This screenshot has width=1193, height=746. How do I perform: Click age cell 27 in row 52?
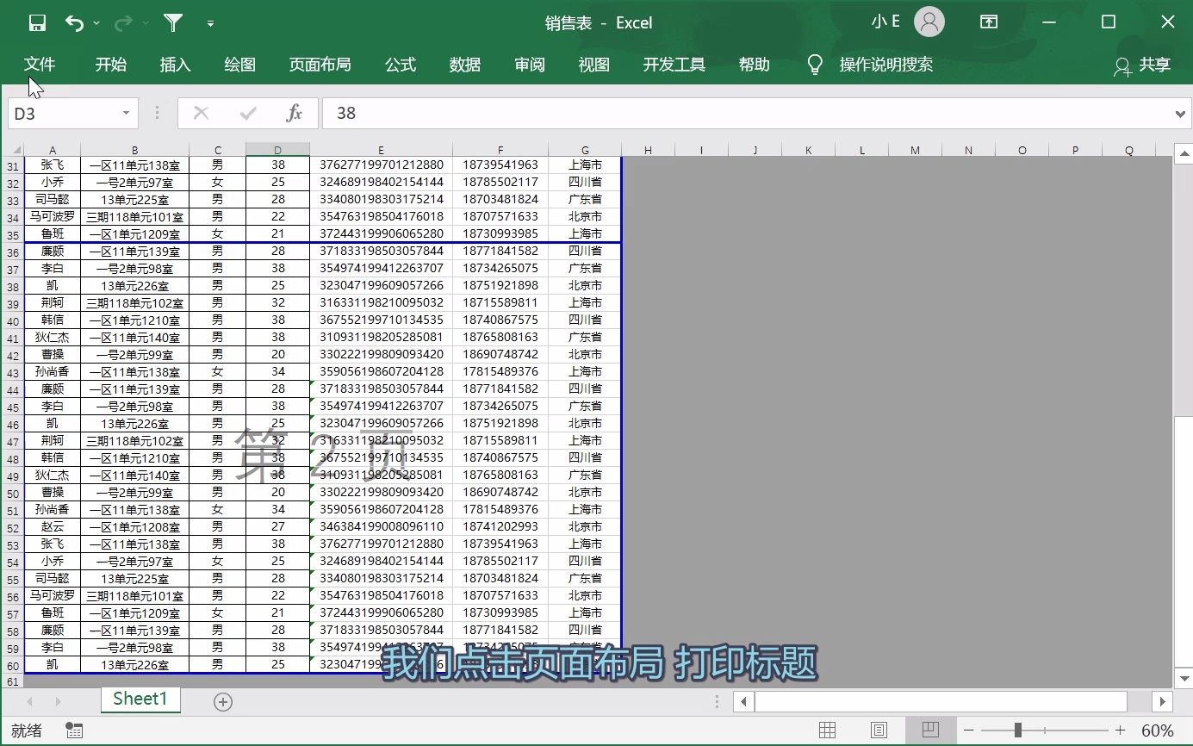(277, 526)
